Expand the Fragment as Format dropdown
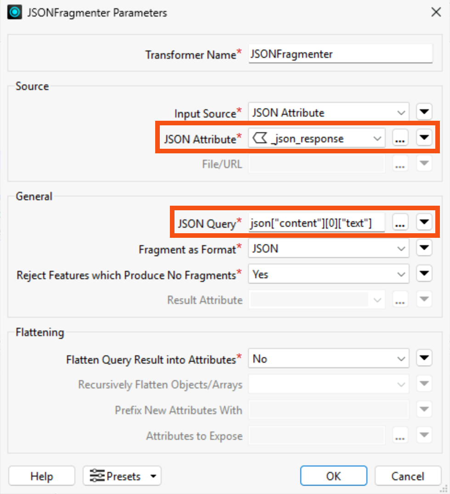The image size is (450, 494). click(x=329, y=248)
